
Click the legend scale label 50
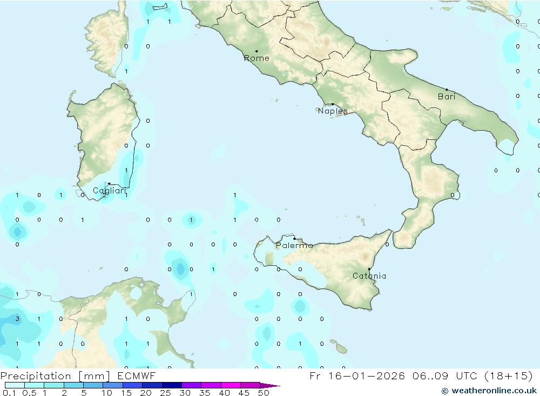(264, 393)
